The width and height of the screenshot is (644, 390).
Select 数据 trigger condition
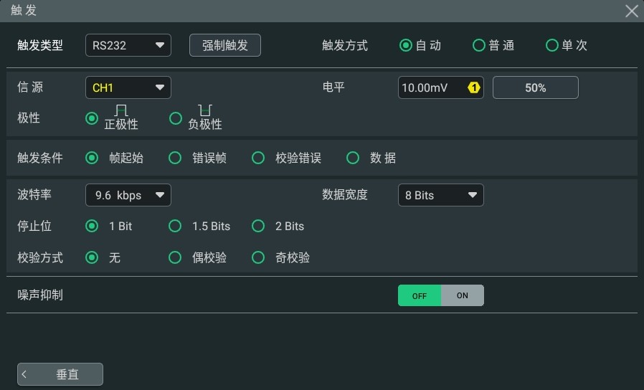371,158
